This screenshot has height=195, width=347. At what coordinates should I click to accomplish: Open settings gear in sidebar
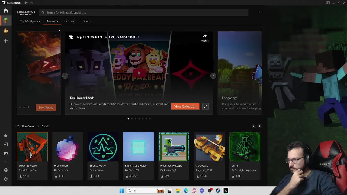tap(6, 179)
